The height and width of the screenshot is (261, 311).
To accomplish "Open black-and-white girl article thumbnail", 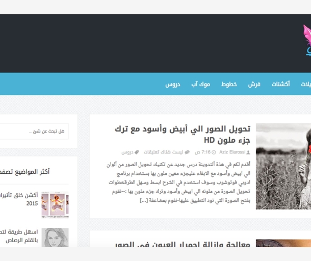I will pos(283,166).
